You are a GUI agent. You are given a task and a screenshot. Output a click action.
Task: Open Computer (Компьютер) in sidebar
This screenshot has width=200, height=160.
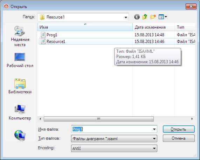[20, 112]
